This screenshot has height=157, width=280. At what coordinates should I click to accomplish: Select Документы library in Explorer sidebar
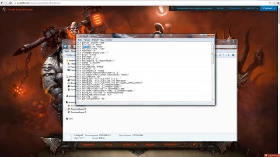(72, 83)
